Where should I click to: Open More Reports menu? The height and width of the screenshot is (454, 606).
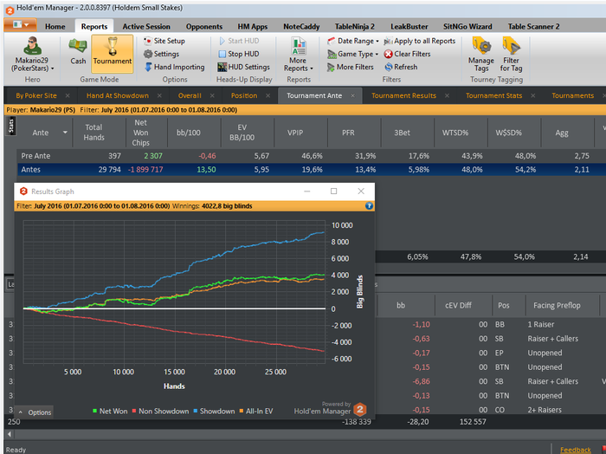click(298, 54)
